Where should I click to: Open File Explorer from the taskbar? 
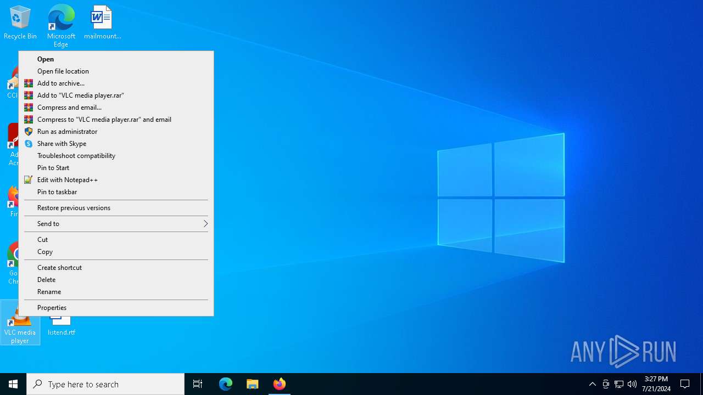[253, 384]
